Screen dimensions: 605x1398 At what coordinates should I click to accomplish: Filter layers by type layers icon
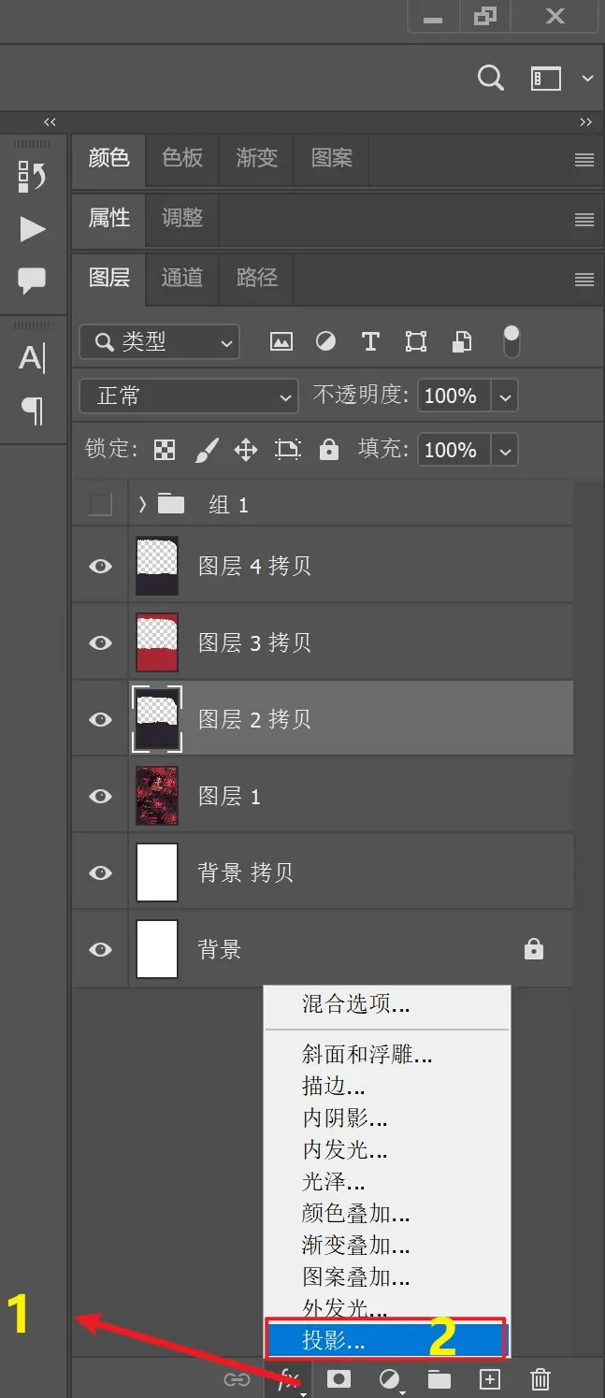pyautogui.click(x=370, y=342)
